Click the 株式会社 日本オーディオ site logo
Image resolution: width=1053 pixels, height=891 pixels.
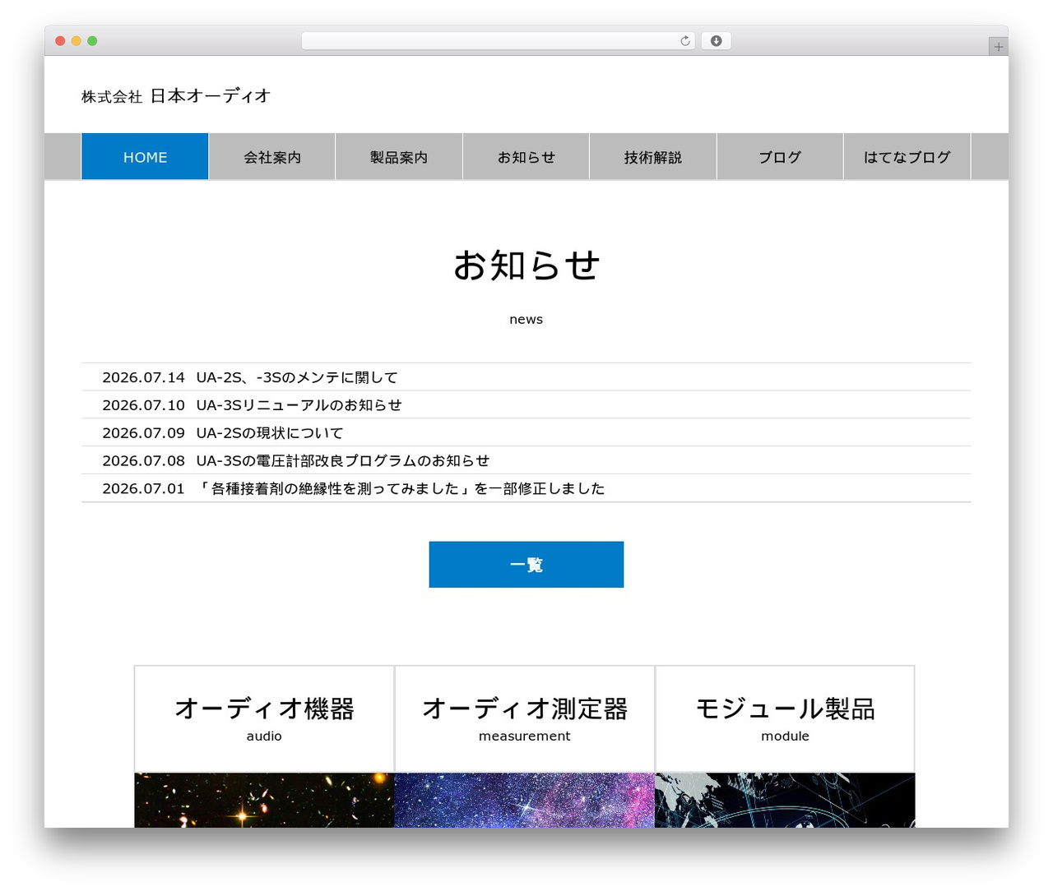176,96
